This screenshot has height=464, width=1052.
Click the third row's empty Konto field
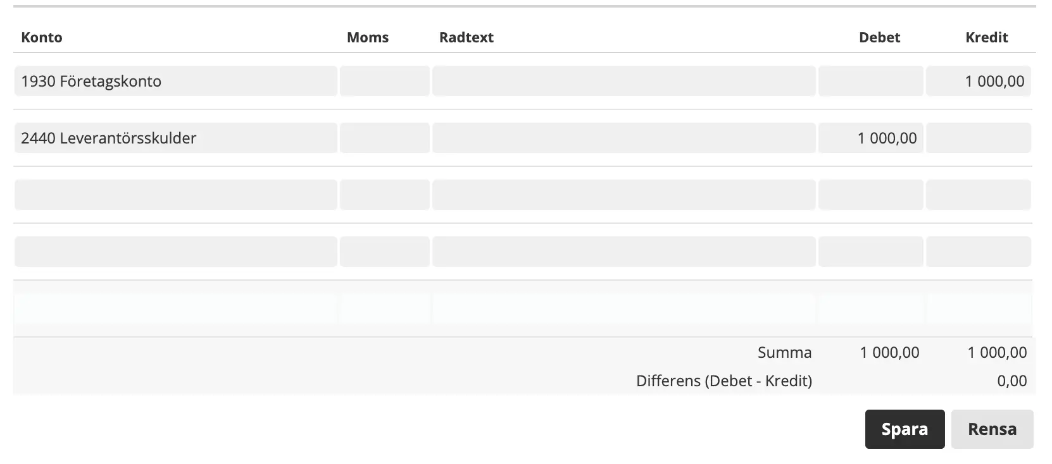(175, 195)
